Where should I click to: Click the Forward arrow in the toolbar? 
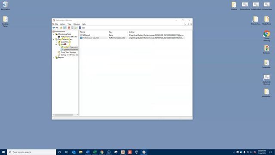(x=57, y=28)
